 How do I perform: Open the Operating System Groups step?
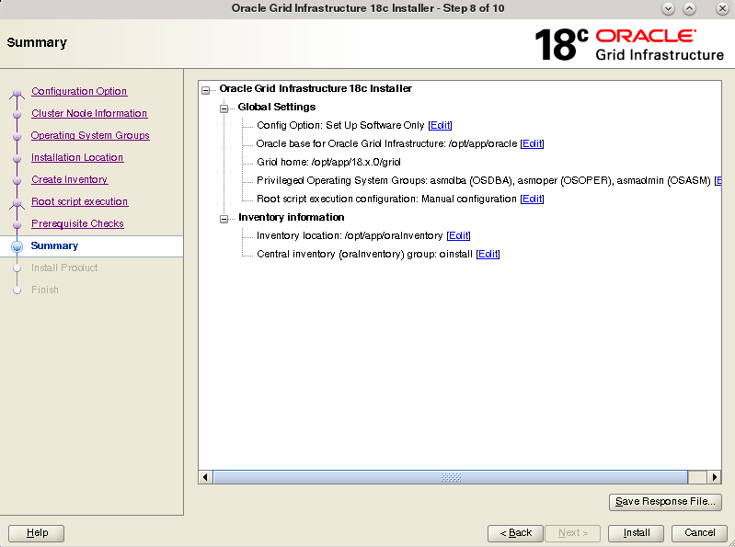click(90, 135)
